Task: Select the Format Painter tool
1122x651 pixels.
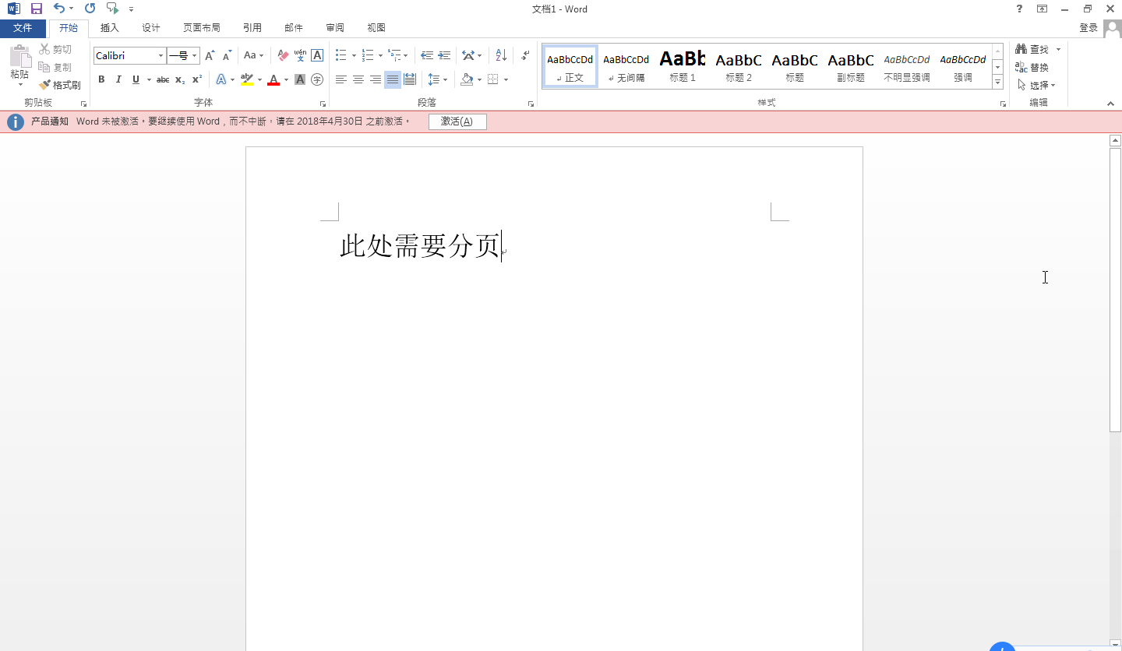Action: [60, 84]
